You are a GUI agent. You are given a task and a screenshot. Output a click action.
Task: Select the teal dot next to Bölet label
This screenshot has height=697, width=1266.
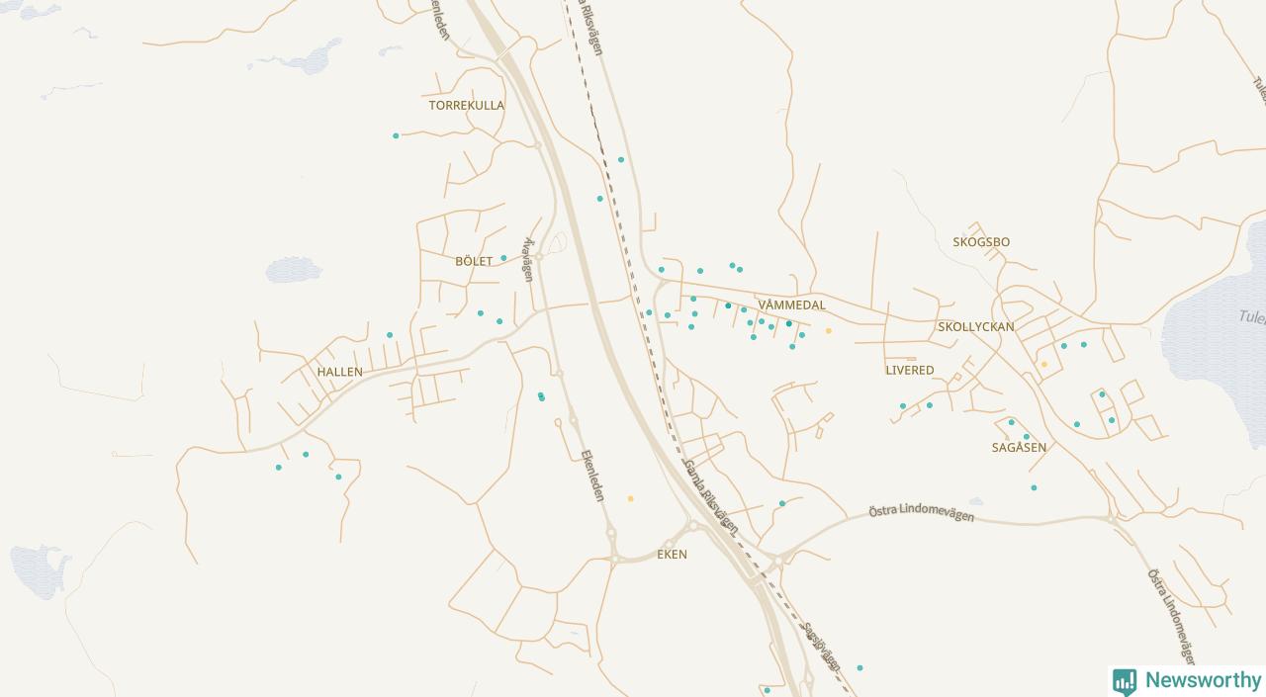click(503, 258)
